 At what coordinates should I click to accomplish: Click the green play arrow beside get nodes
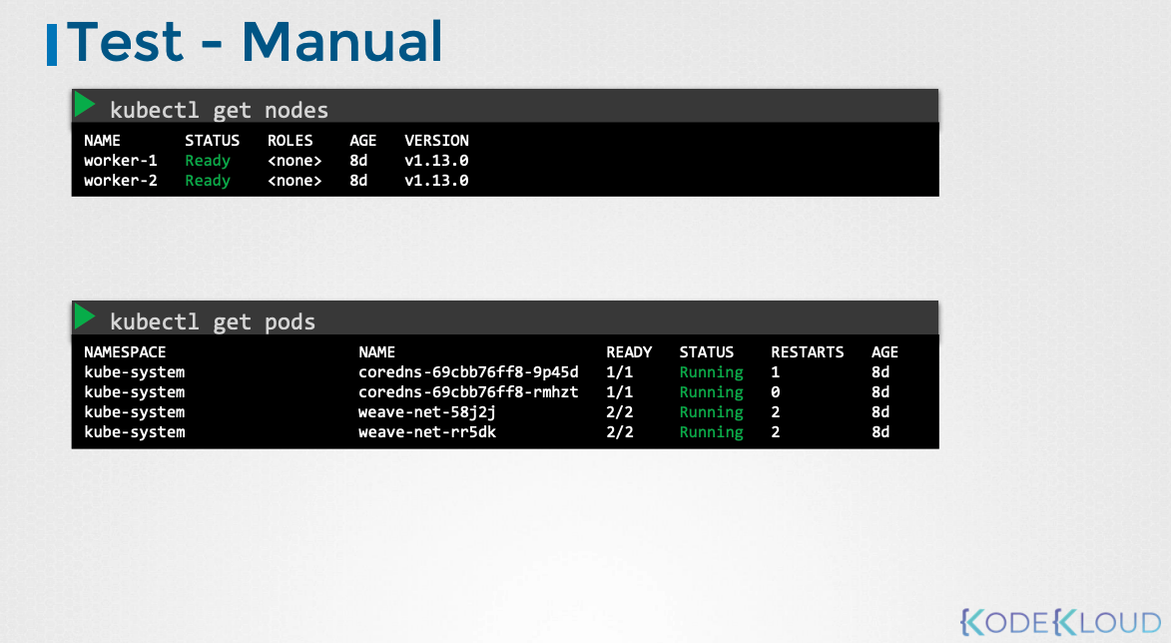(x=85, y=105)
